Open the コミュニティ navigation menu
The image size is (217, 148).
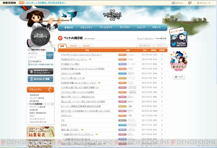[x=86, y=28]
